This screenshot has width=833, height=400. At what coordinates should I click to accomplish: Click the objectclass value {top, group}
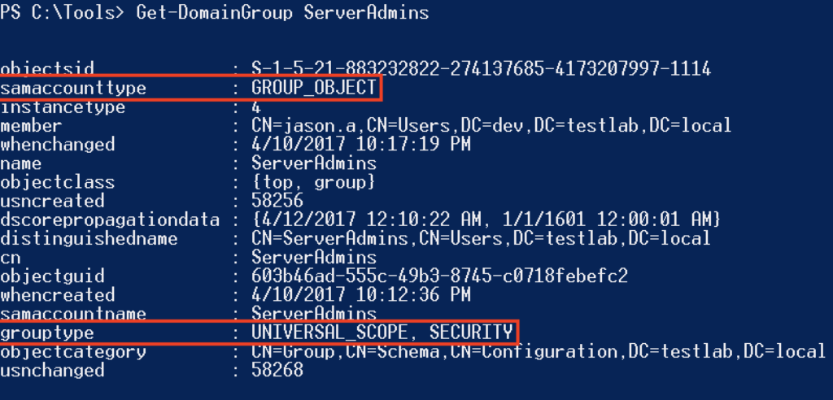(314, 182)
